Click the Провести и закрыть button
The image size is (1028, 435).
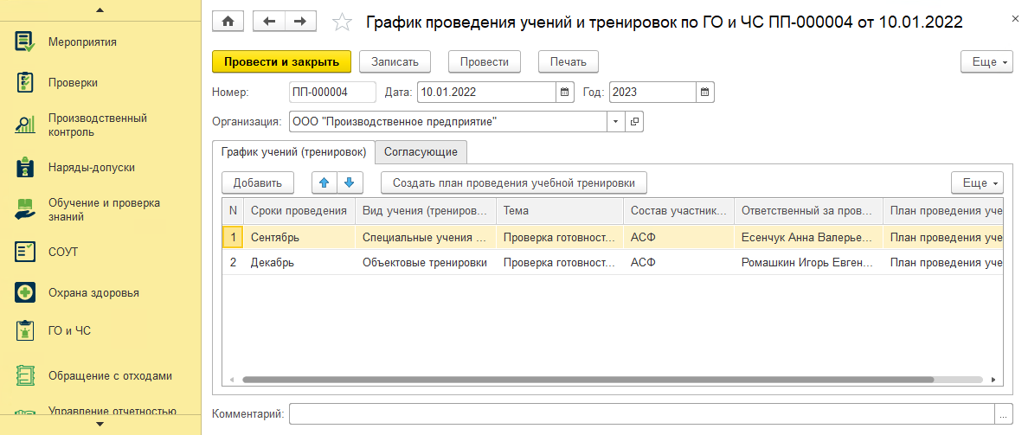(x=282, y=62)
